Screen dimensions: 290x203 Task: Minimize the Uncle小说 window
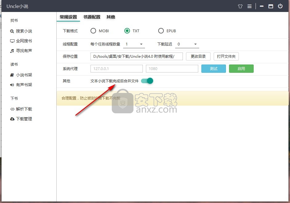click(x=261, y=6)
